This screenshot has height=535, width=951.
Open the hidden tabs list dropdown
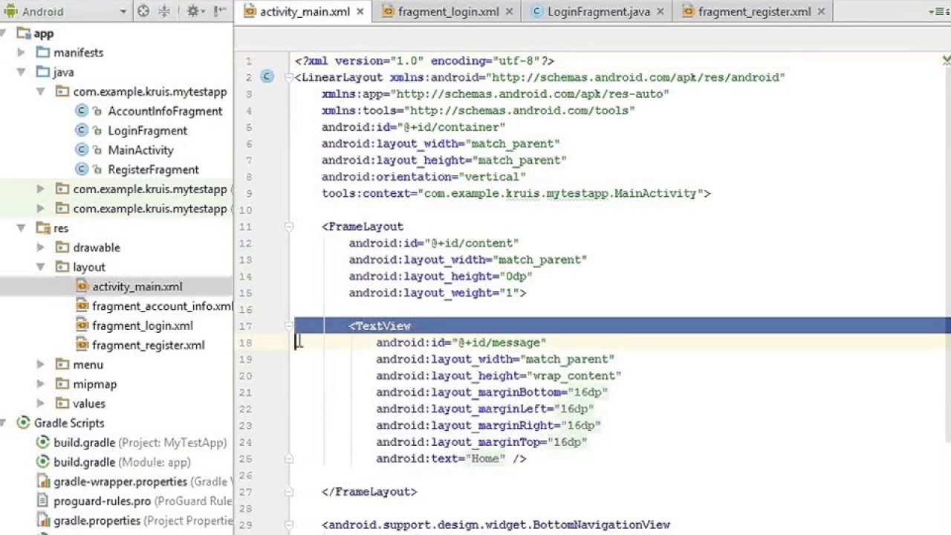(938, 12)
